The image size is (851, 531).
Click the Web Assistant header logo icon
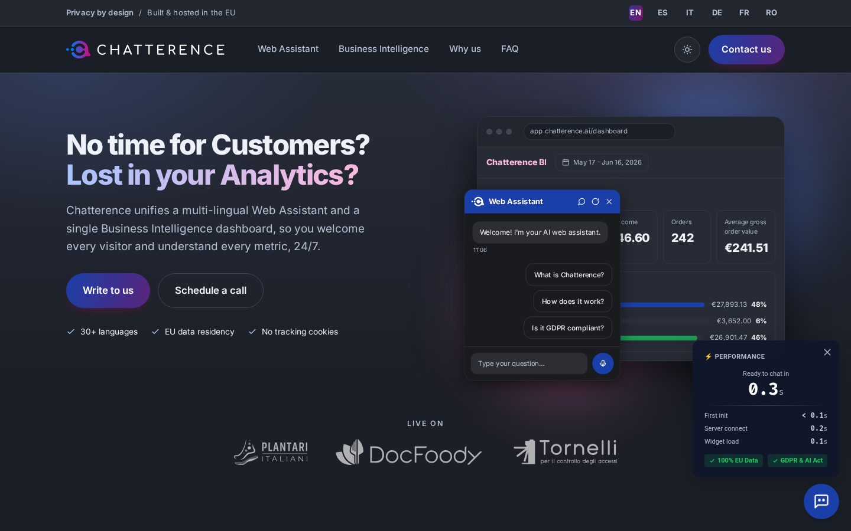[478, 202]
